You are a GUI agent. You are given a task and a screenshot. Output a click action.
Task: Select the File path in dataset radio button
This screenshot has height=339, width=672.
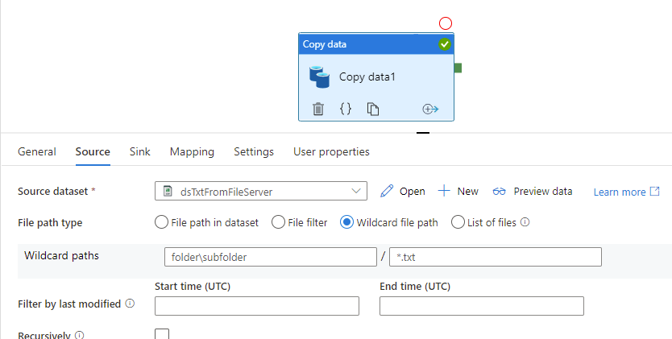click(161, 222)
